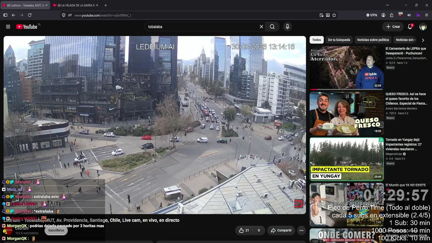Image resolution: width=432 pixels, height=243 pixels.
Task: Open the Cementerio de LEPRA video title
Action: coord(406,51)
